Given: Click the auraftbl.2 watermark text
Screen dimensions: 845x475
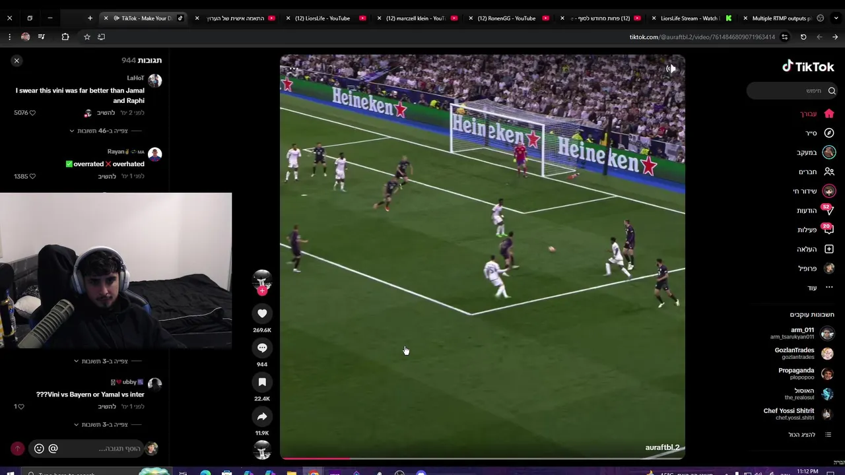Looking at the screenshot, I should (x=662, y=447).
